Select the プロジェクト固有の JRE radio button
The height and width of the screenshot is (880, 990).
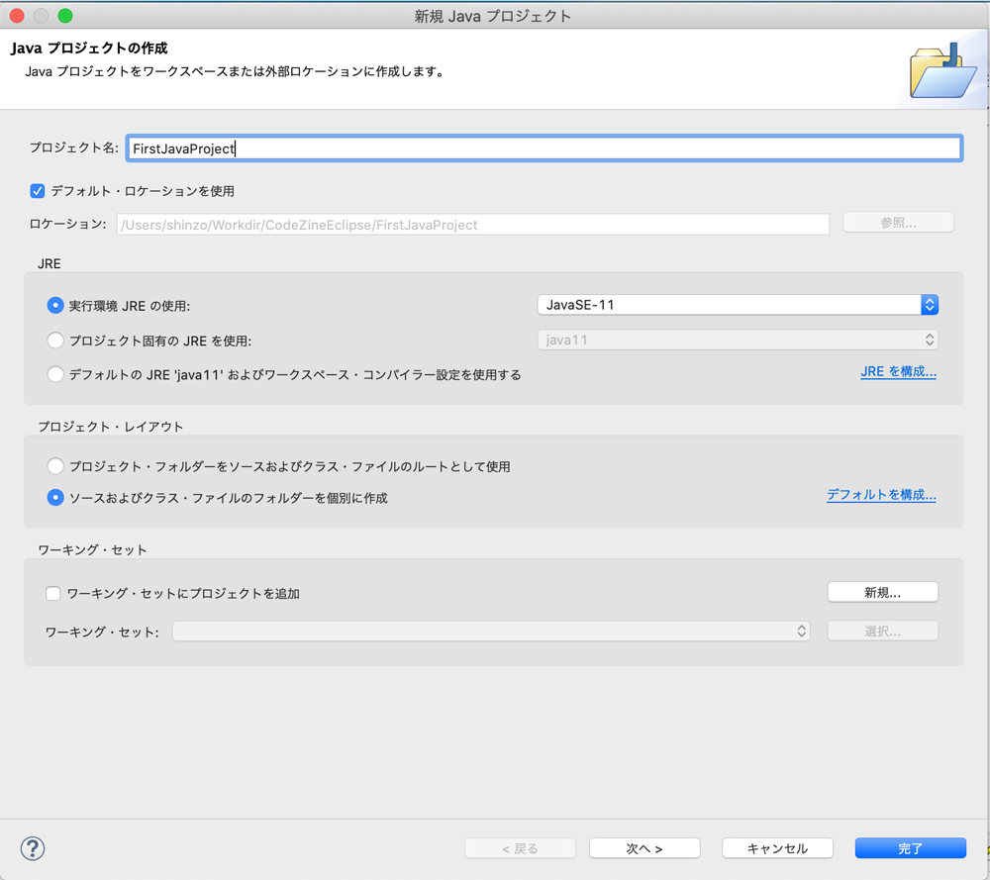pyautogui.click(x=55, y=341)
